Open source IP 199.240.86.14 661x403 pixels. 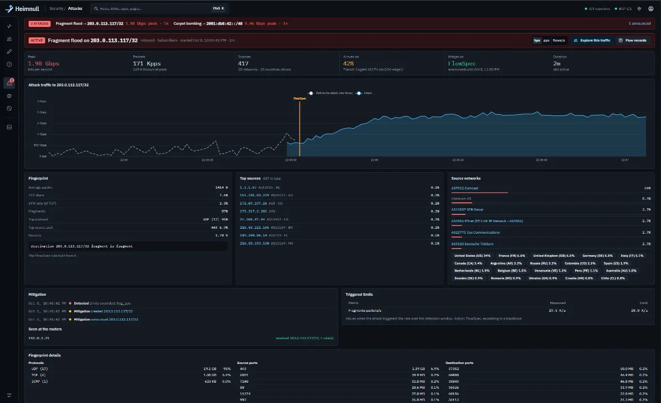coord(253,235)
